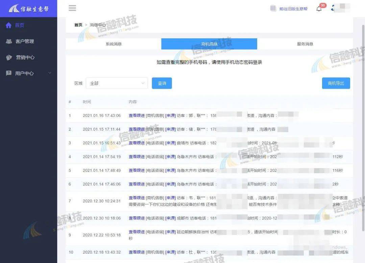Expand the 用户中心 chevron
The image size is (365, 263).
(50, 73)
